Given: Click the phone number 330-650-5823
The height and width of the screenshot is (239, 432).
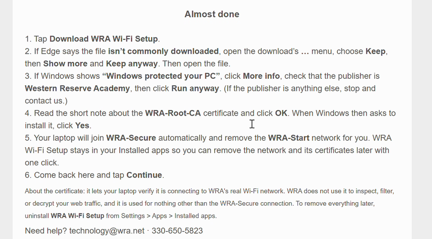Looking at the screenshot, I should tap(177, 231).
